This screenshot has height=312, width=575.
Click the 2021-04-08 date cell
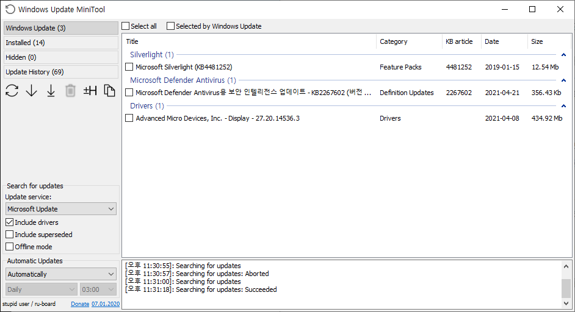click(x=502, y=118)
